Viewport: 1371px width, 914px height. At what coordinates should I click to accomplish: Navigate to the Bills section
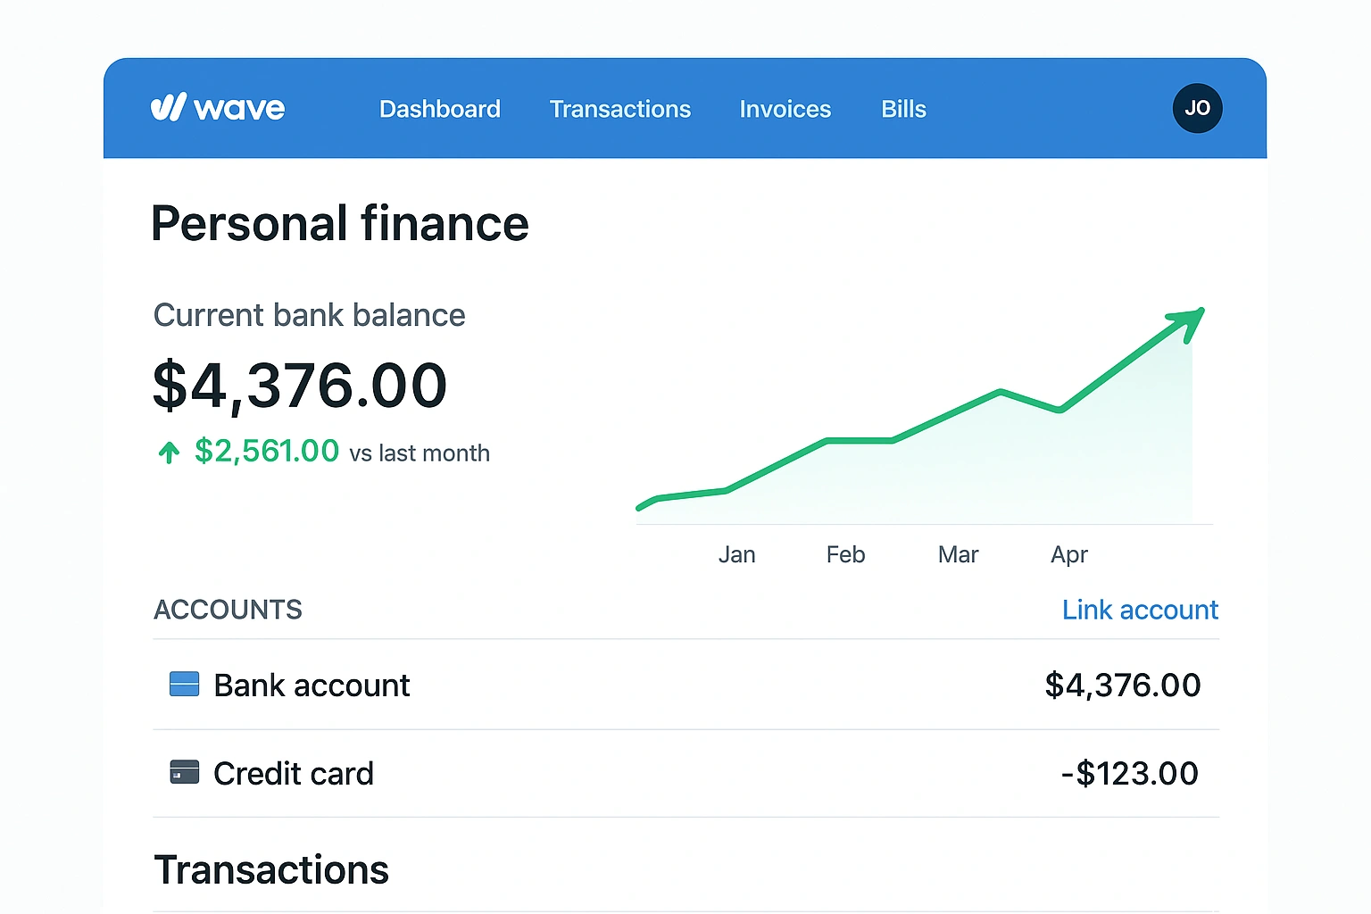[x=903, y=109]
